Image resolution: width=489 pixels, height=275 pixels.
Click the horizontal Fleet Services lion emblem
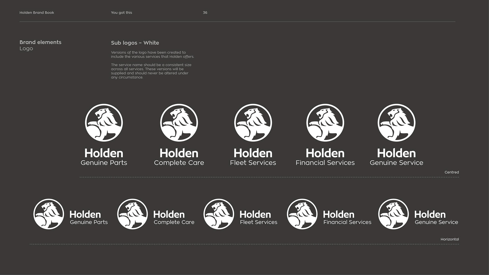tap(219, 214)
